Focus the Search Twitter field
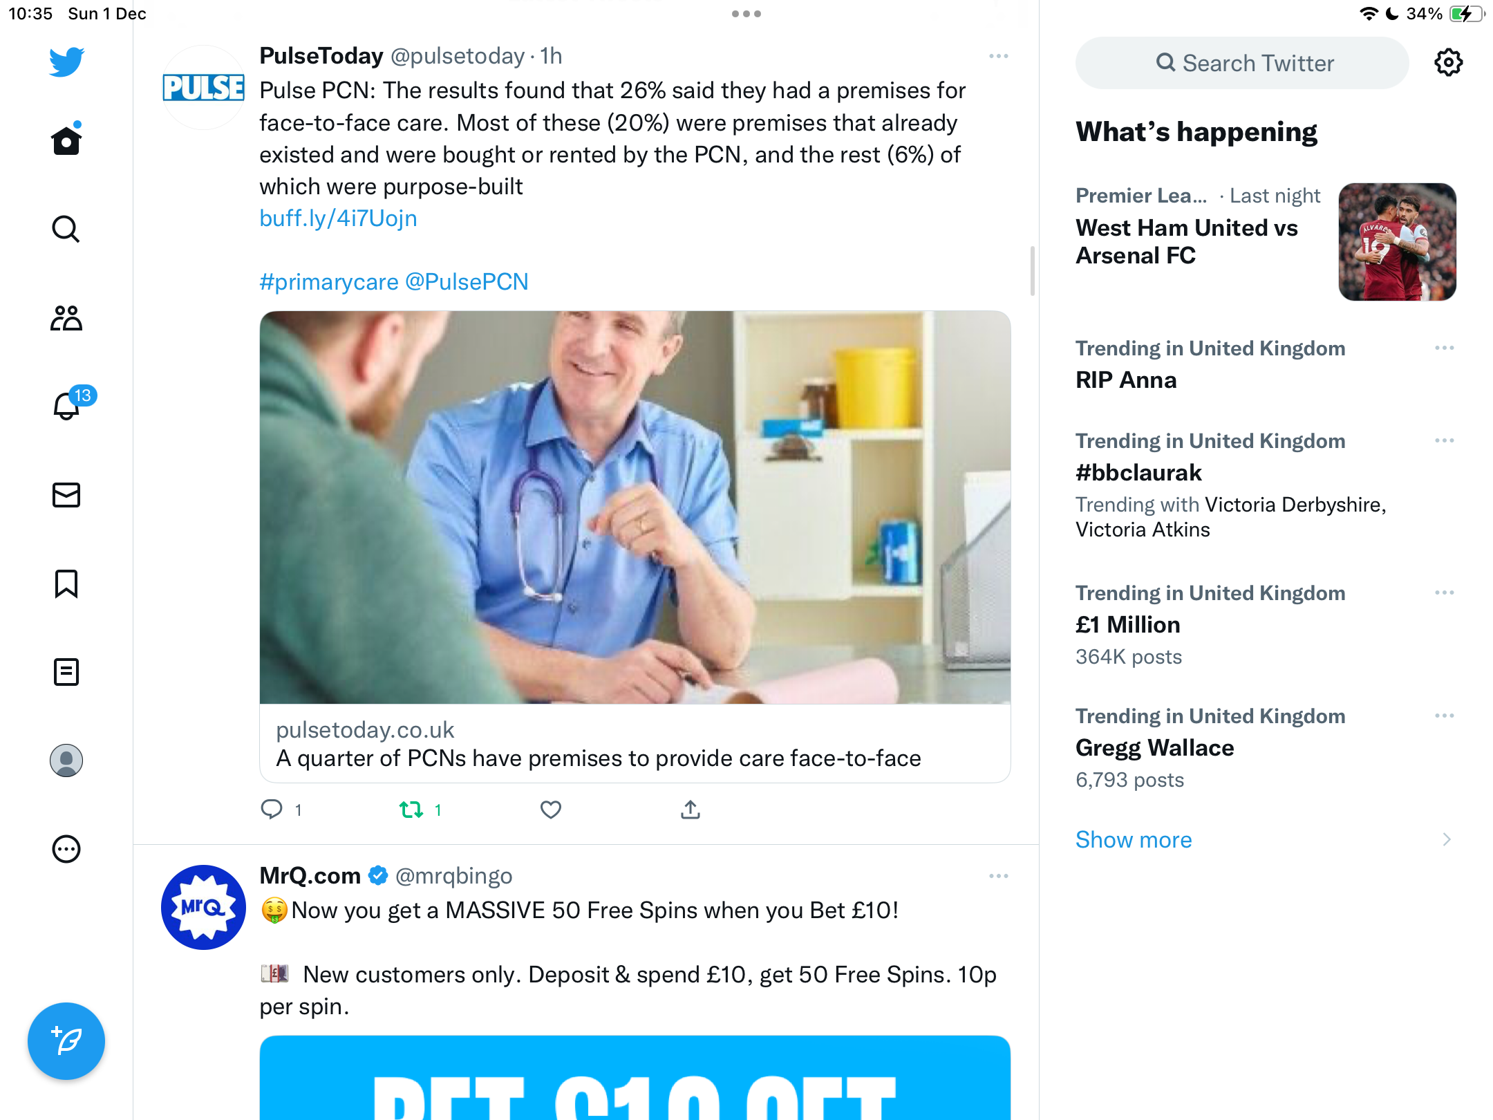 coord(1242,63)
